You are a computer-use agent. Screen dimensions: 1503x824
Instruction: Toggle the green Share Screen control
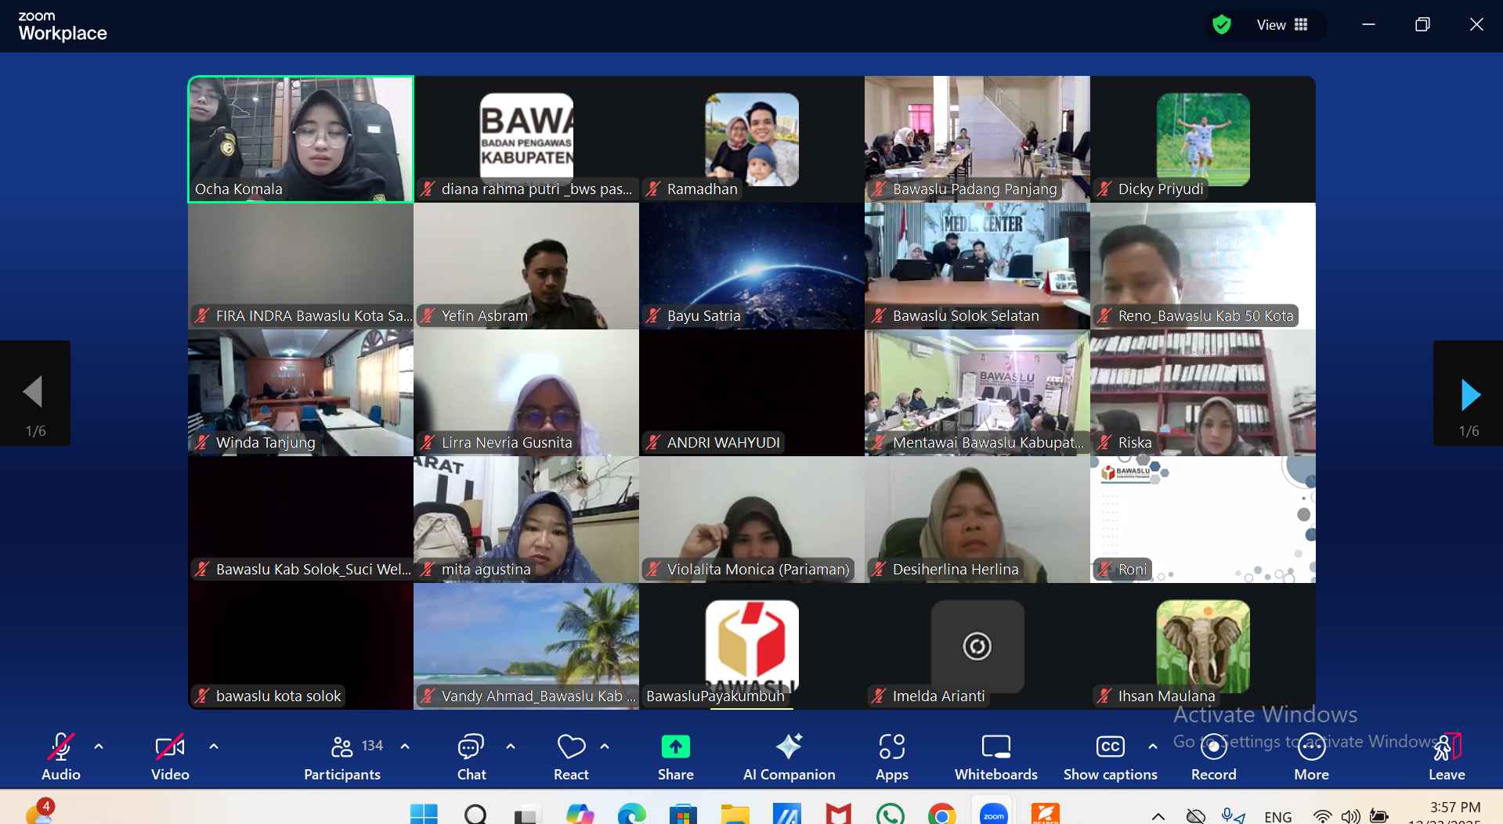675,747
